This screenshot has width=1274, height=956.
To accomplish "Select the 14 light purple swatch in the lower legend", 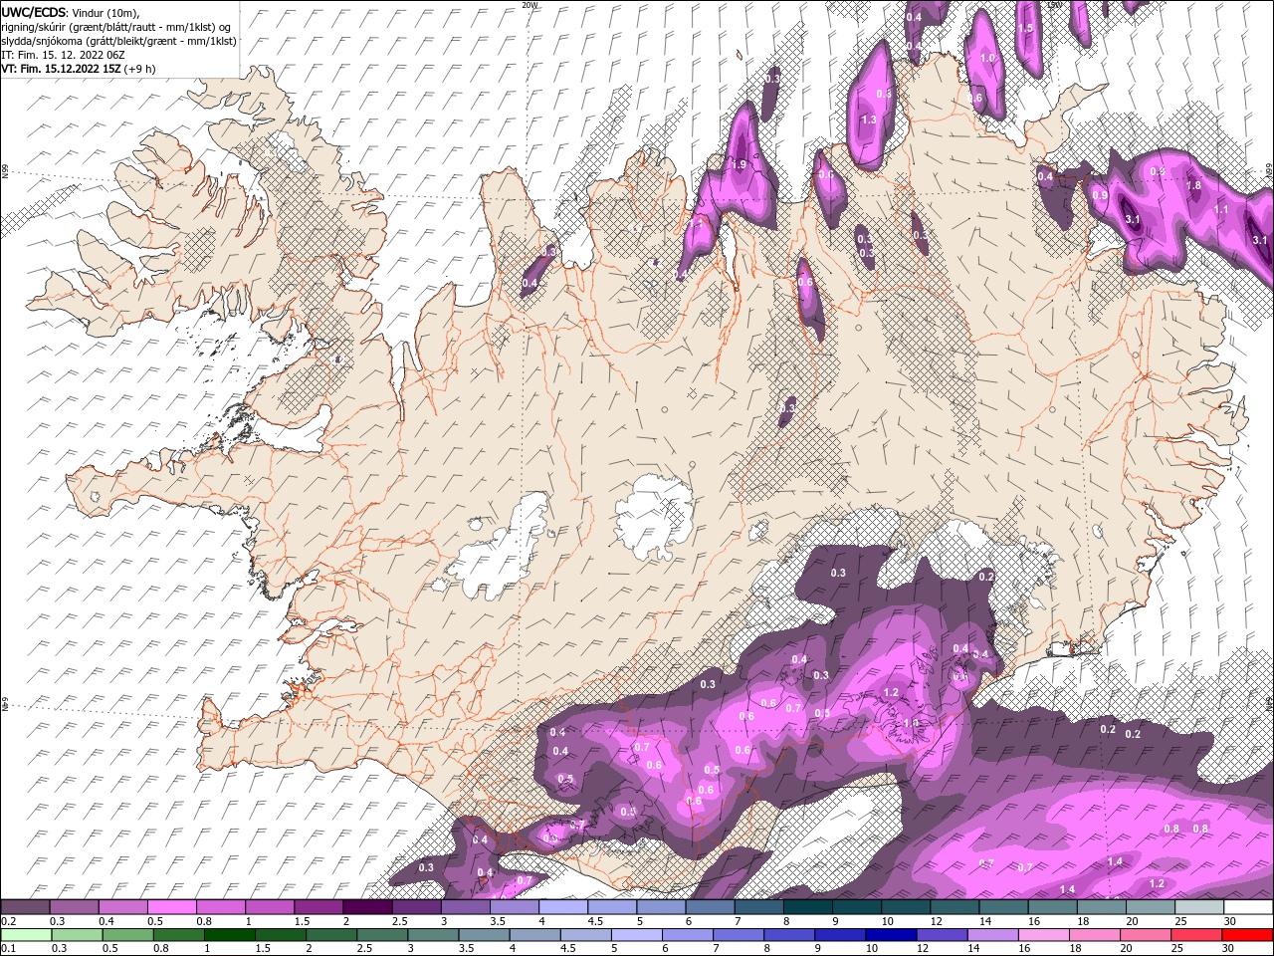I will pyautogui.click(x=991, y=935).
